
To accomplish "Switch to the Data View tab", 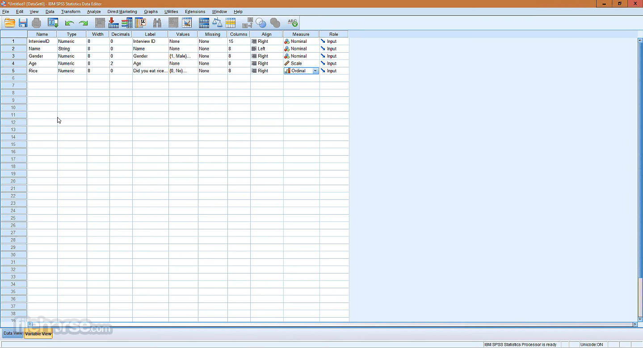I will pos(13,333).
